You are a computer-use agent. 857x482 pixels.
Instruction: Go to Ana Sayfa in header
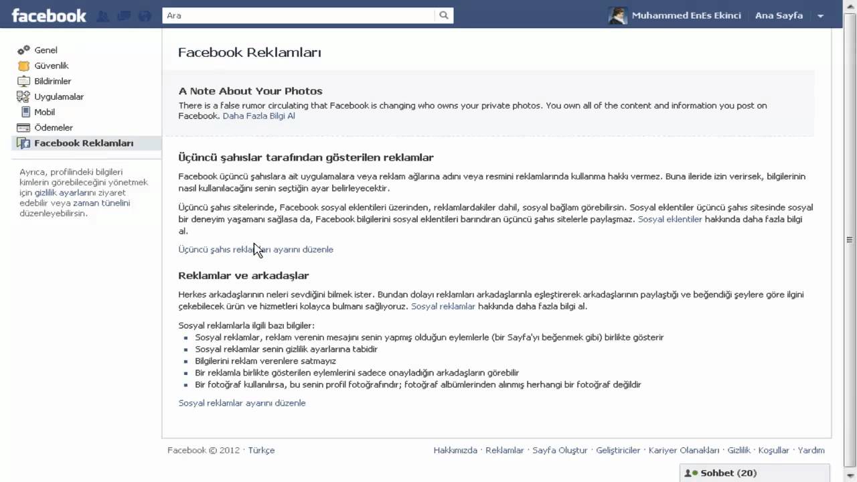(779, 15)
